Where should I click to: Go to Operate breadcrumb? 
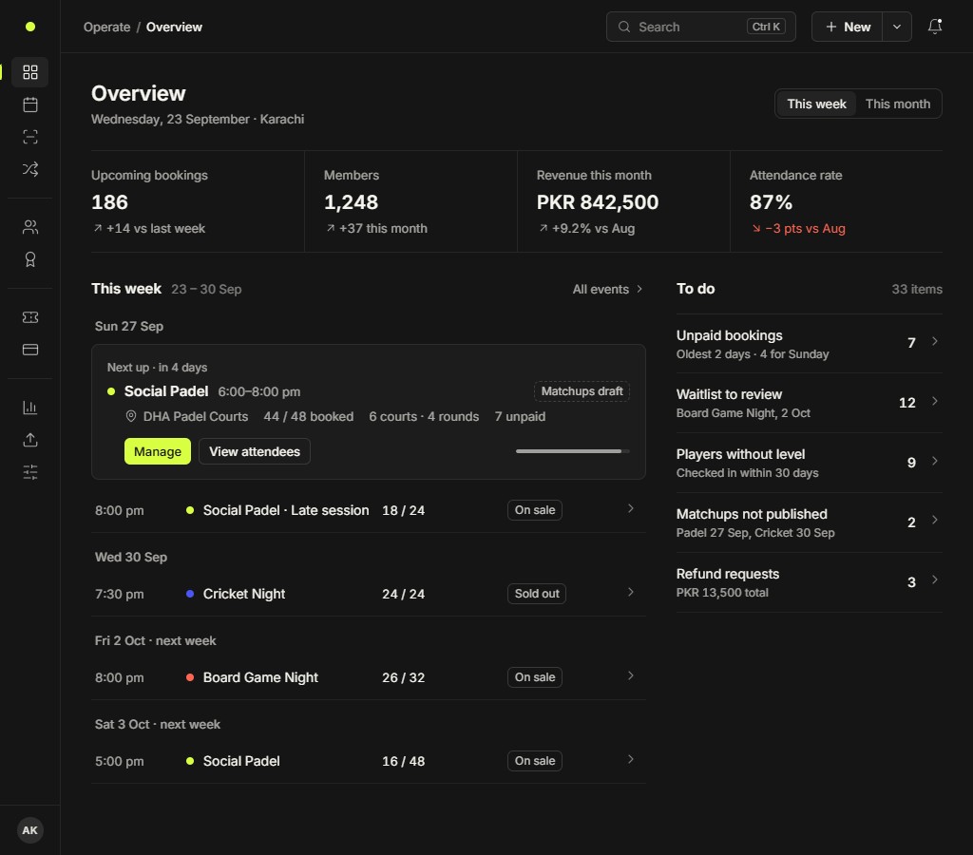[106, 27]
